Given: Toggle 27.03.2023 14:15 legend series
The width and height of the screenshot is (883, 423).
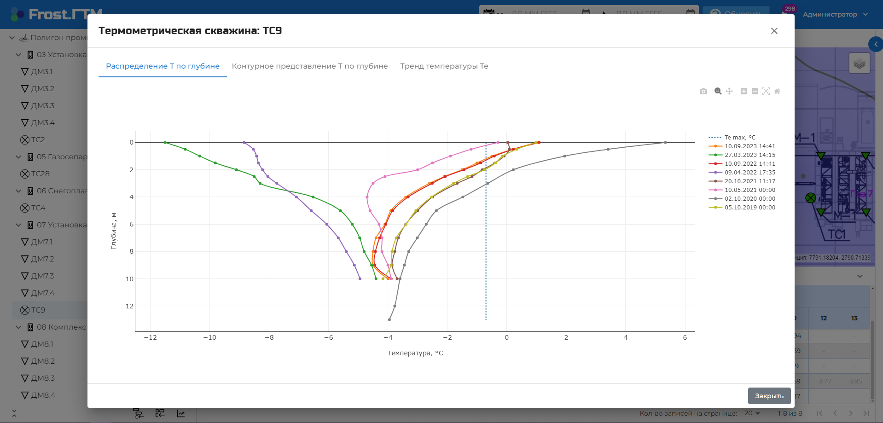Looking at the screenshot, I should (x=742, y=155).
